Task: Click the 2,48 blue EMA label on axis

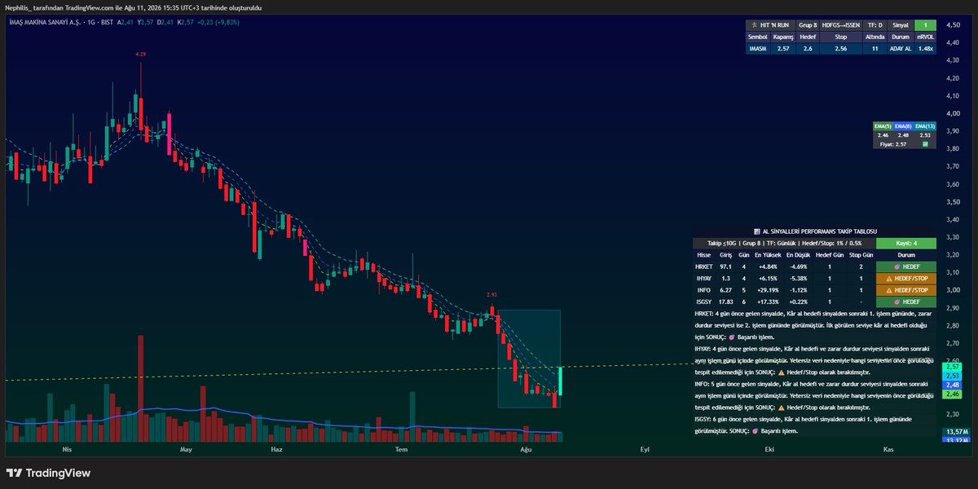Action: (953, 385)
